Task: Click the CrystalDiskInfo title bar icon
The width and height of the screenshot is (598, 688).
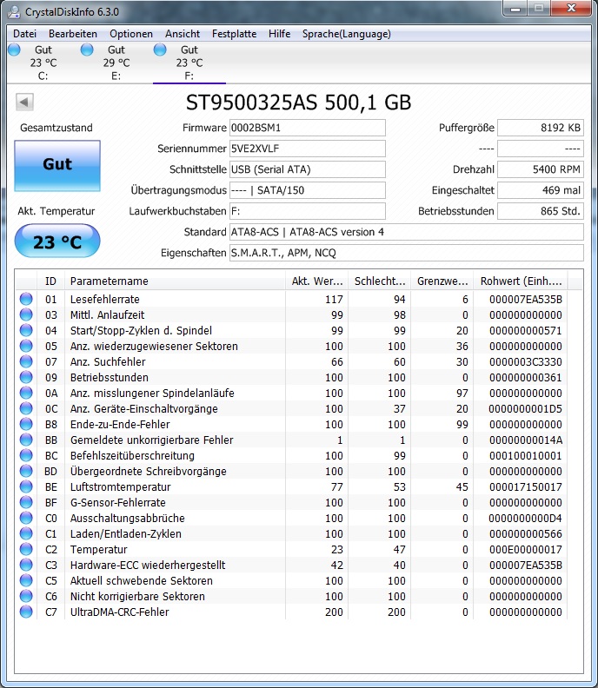Action: point(14,12)
